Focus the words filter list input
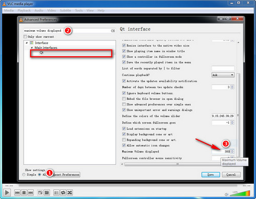Screen dimensions: 256x199 [x=223, y=69]
